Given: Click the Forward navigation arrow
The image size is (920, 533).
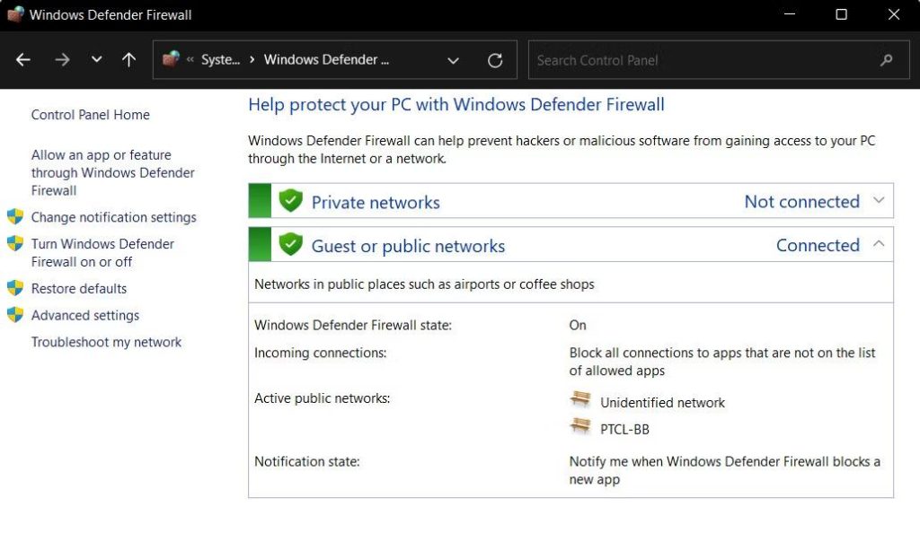Looking at the screenshot, I should click(62, 60).
